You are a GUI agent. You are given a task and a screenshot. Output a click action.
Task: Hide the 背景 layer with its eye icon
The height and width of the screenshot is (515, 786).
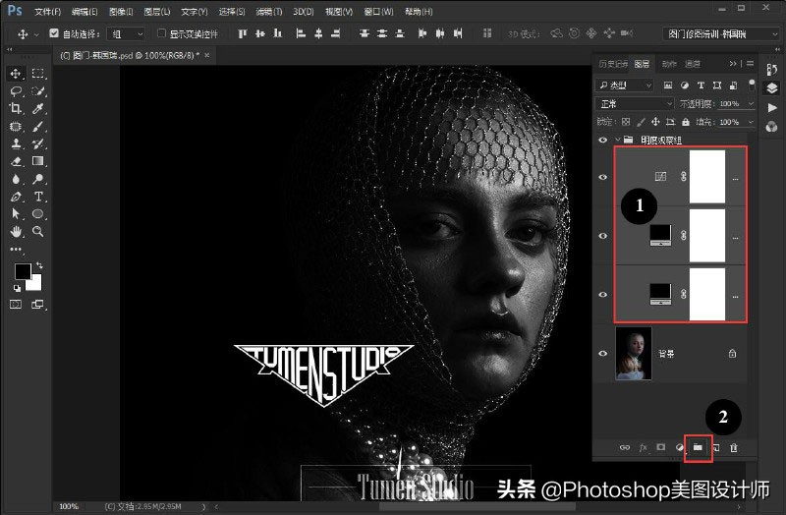coord(603,353)
